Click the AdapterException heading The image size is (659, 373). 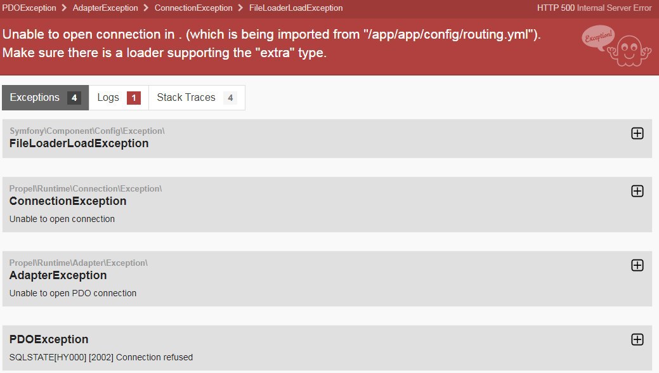click(58, 275)
